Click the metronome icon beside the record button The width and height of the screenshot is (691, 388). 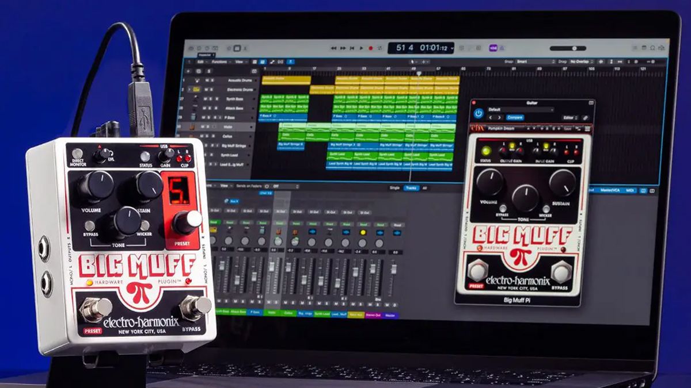pos(380,49)
